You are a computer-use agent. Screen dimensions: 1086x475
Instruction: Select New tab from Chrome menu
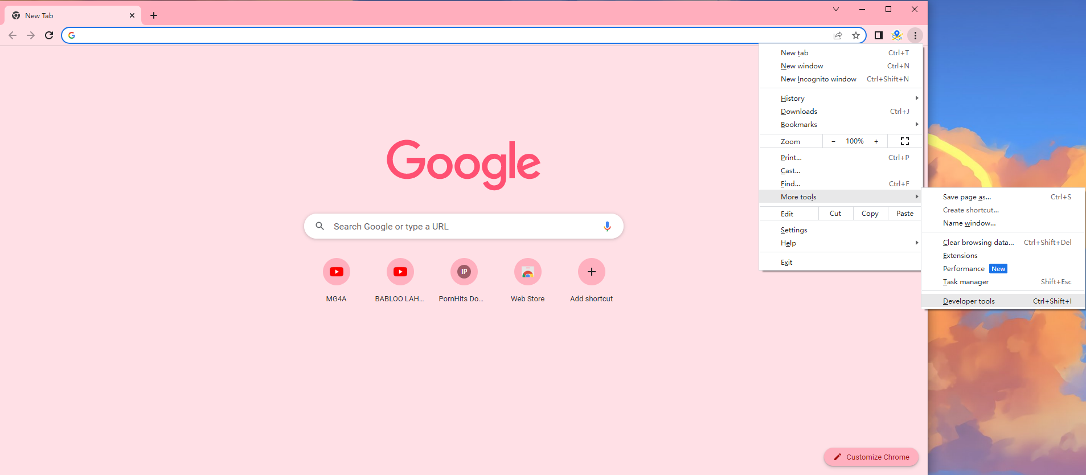[841, 53]
